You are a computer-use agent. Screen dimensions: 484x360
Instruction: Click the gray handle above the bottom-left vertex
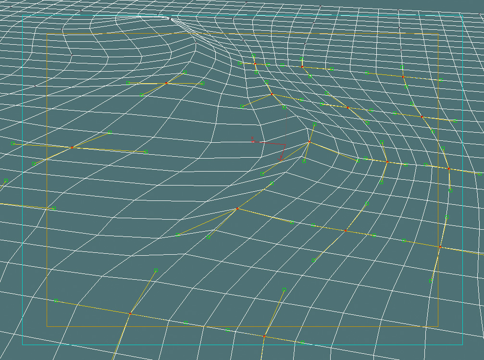pos(156,270)
